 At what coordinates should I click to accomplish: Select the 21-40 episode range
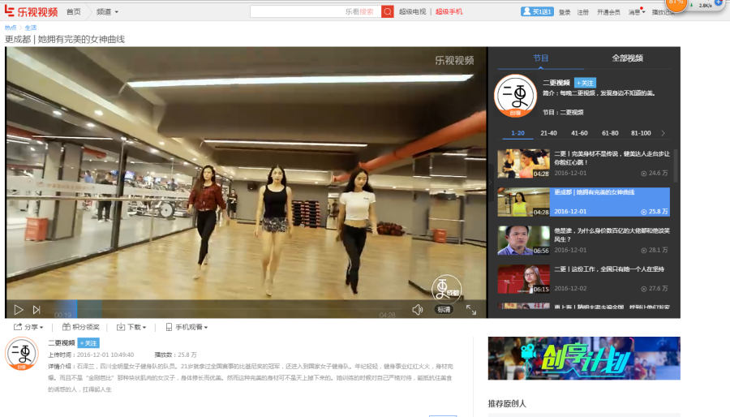pos(548,133)
